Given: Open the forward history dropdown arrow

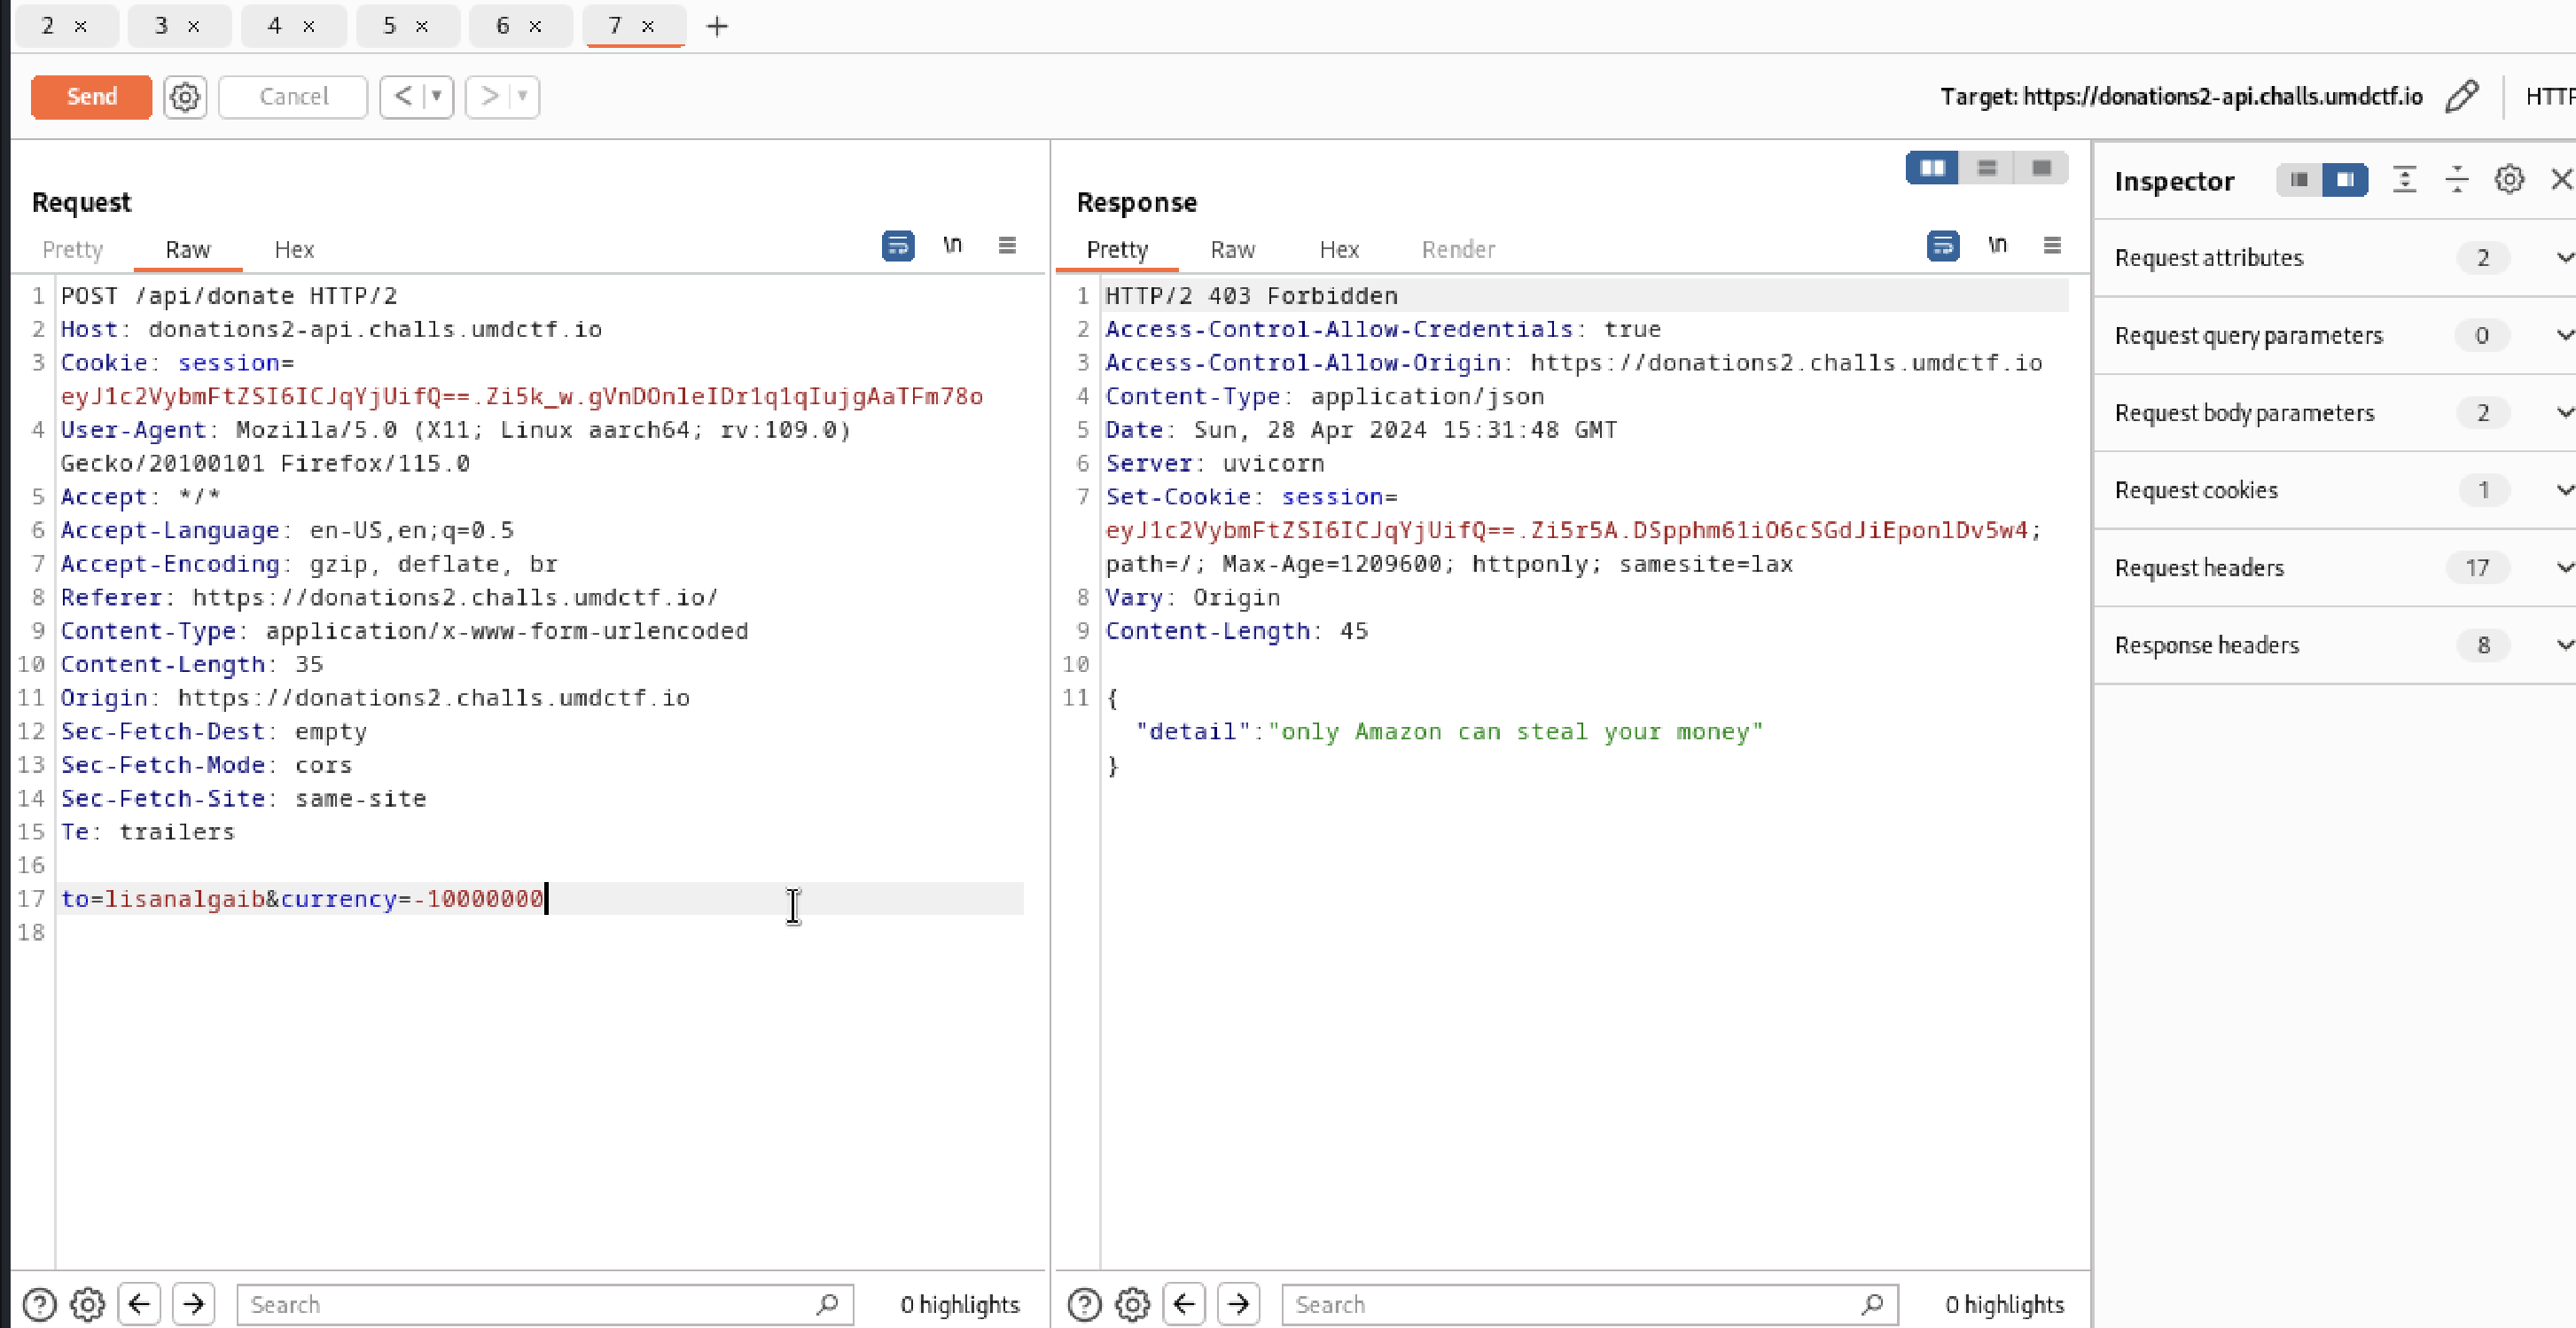Looking at the screenshot, I should pyautogui.click(x=523, y=97).
